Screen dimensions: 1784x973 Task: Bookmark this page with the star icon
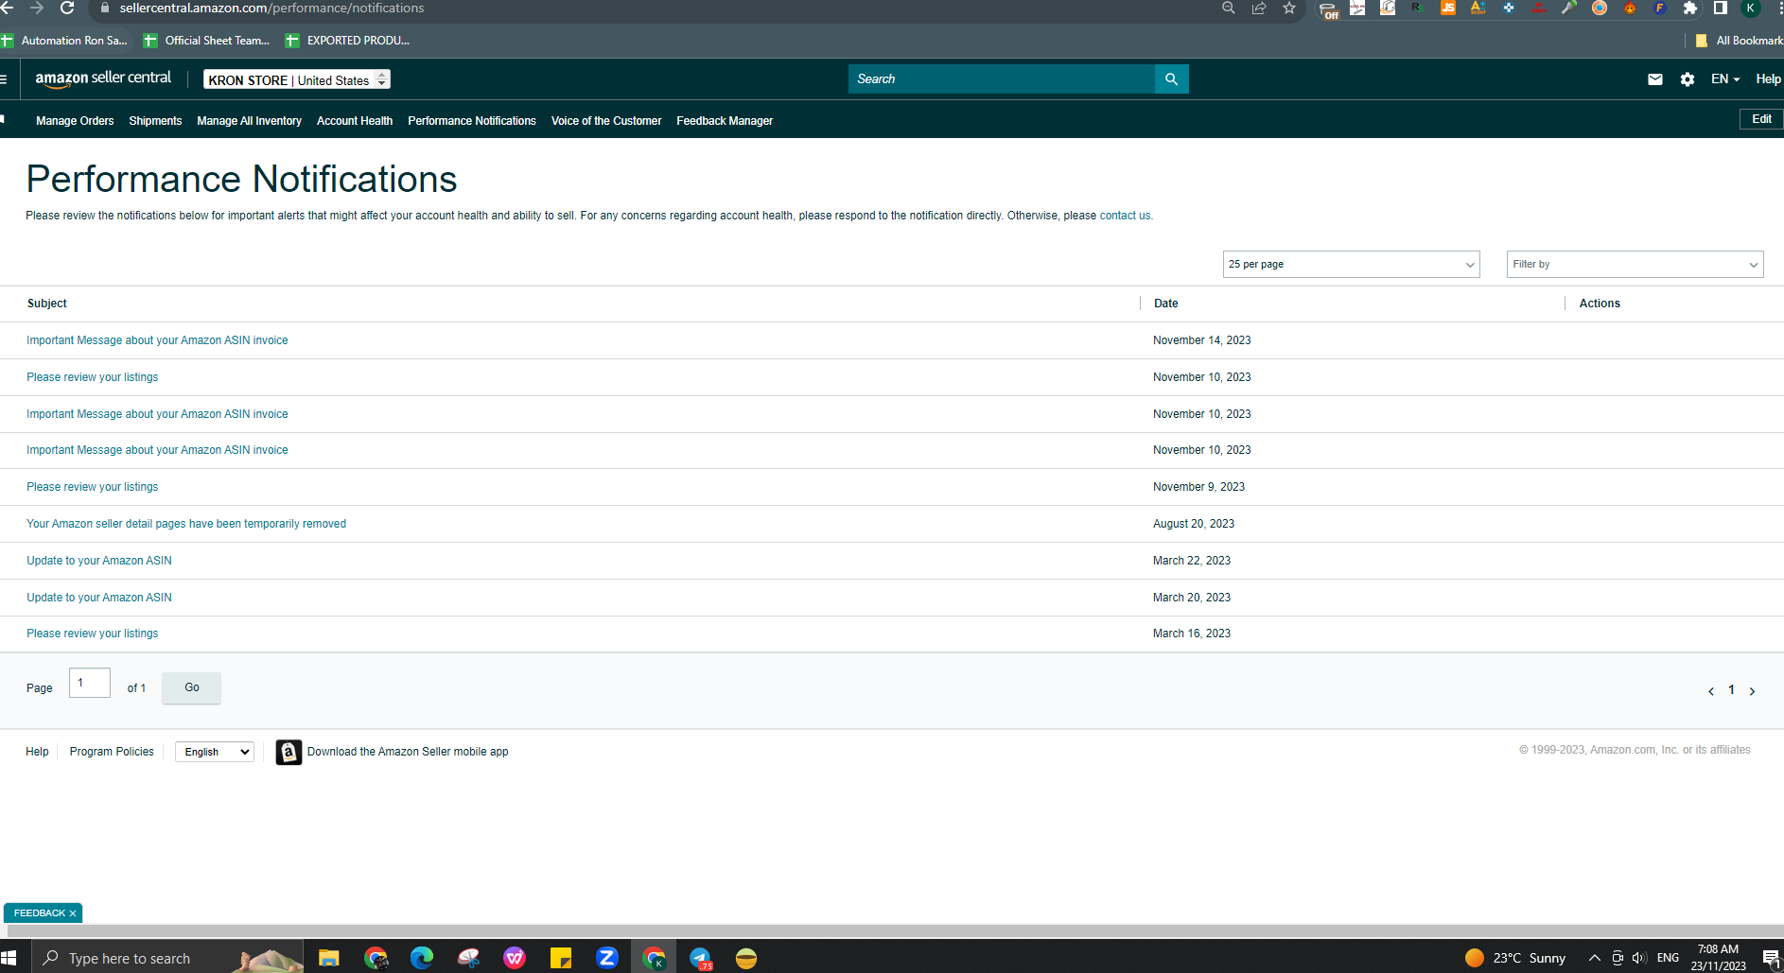(1289, 8)
